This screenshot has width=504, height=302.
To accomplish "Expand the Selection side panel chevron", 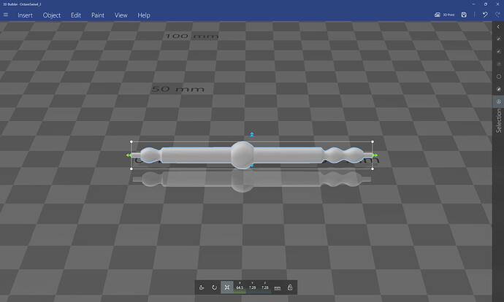I will point(498,27).
